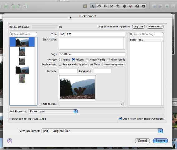Screen dimensions: 177x150
Task: Select the Public privacy radio button
Action: 60,60
